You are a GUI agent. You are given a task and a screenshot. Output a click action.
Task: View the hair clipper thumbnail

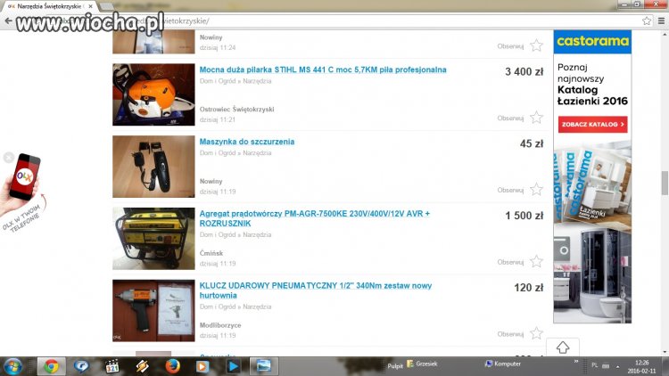pos(153,167)
